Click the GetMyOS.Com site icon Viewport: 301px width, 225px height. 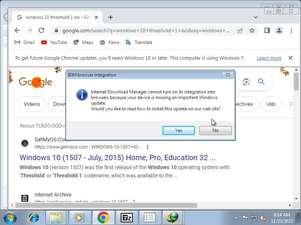tap(25, 143)
